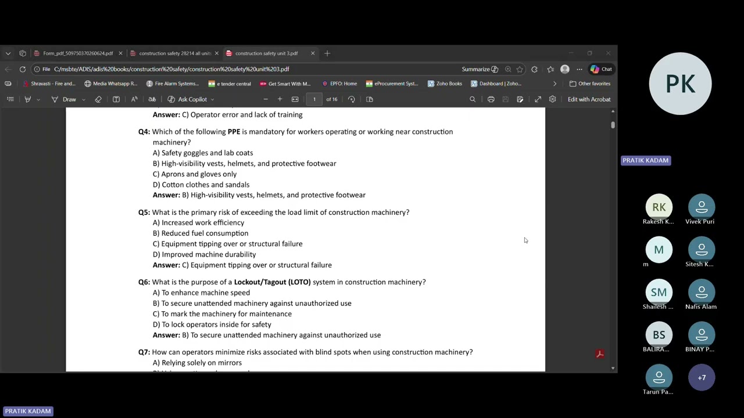Print the PDF document
This screenshot has height=418, width=744.
(x=491, y=99)
